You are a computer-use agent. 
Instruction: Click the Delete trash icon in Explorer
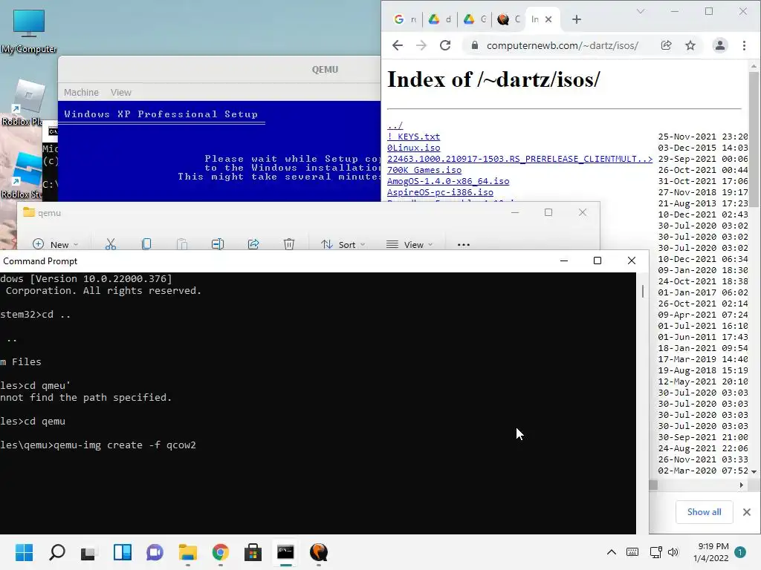(289, 243)
